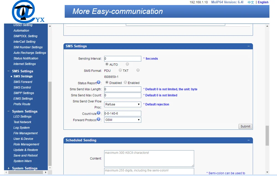Open the SMS Settings sub-item in sidebar

coord(23,76)
